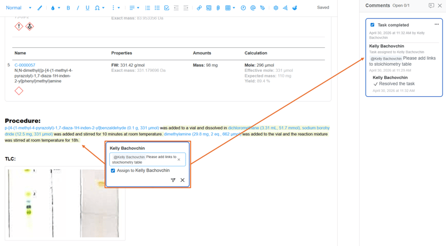Expand the special characters dropdown arrow

103,8
